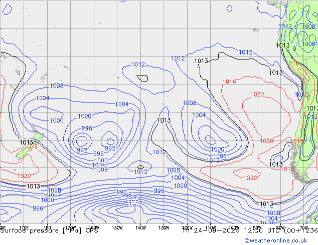The image size is (318, 245).
Task: Click the red 1016 label on New Zealand
Action: click(31, 147)
